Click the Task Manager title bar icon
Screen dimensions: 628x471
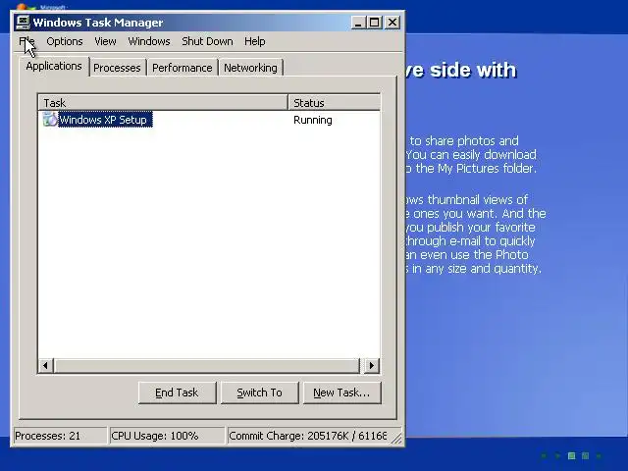(x=23, y=23)
